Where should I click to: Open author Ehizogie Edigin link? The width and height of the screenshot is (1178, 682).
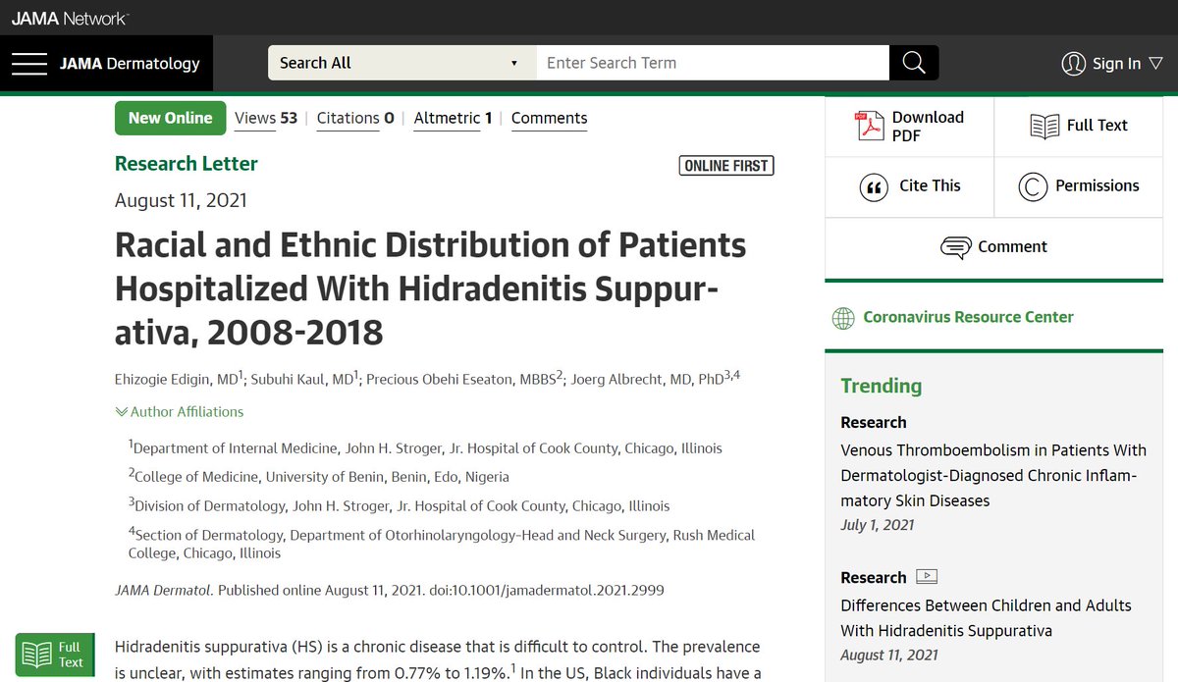point(177,379)
